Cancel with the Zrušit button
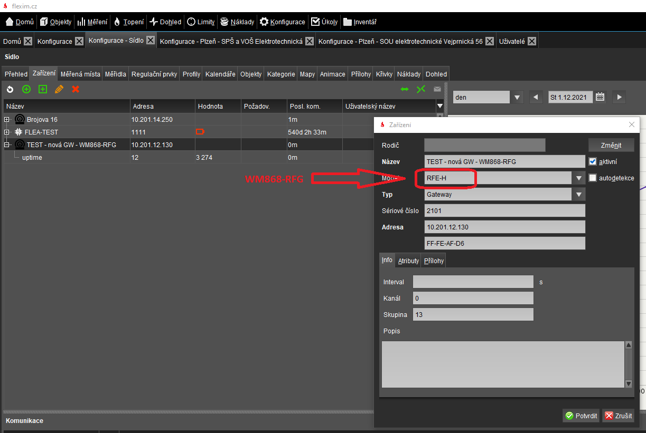Screen dimensions: 646x433 point(618,416)
